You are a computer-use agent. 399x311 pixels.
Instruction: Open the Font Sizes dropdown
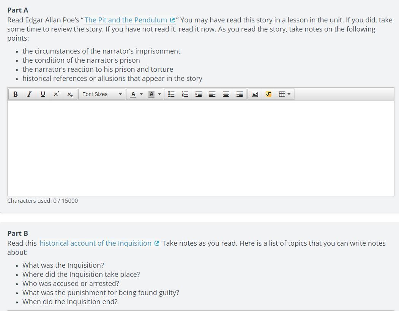click(102, 94)
